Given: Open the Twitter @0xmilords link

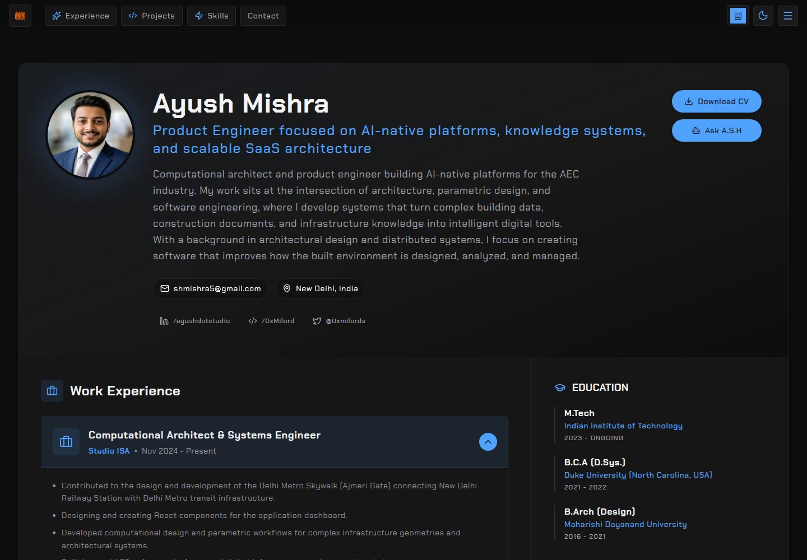Looking at the screenshot, I should tap(339, 321).
